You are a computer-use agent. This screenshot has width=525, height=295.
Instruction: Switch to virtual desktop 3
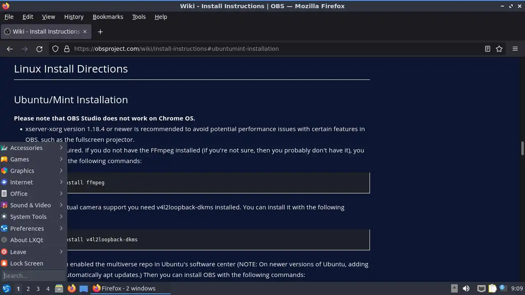(x=38, y=289)
